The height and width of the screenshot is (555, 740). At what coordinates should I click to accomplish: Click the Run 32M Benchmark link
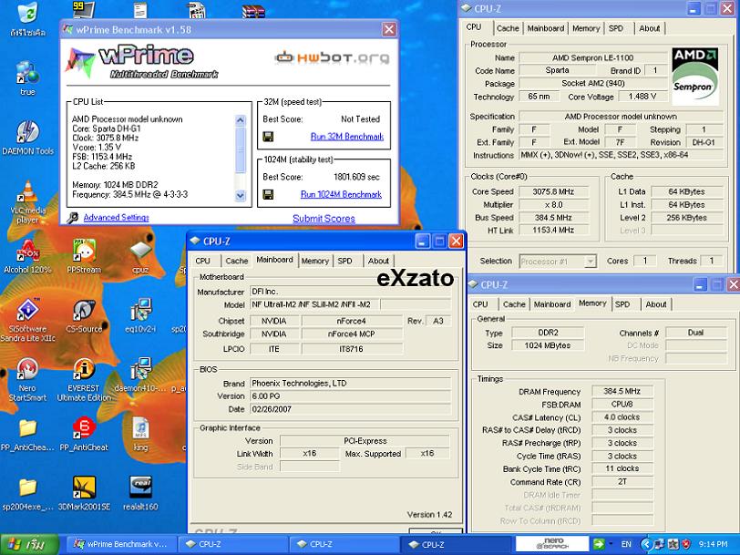[347, 137]
